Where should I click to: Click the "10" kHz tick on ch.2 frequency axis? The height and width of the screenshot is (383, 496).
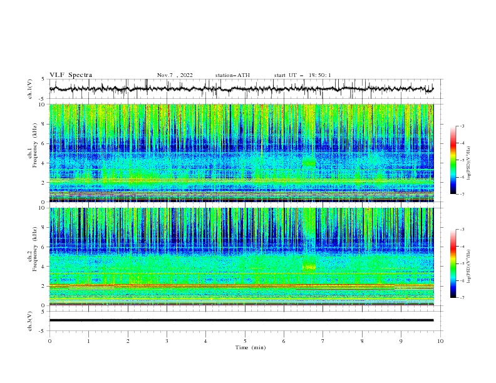pyautogui.click(x=43, y=208)
